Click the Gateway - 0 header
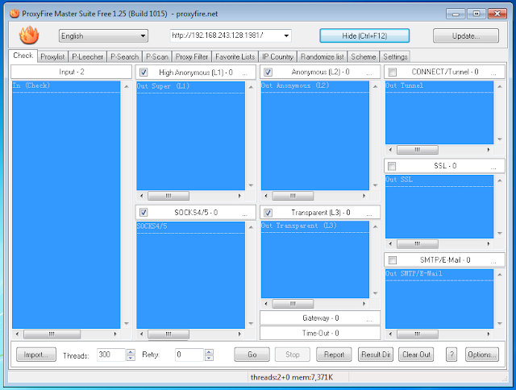 tap(320, 318)
